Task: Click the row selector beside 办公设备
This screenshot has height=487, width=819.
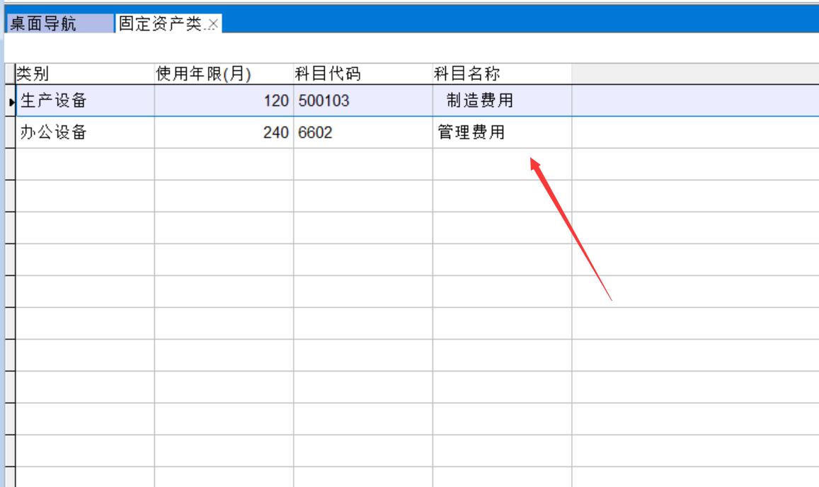Action: point(10,132)
